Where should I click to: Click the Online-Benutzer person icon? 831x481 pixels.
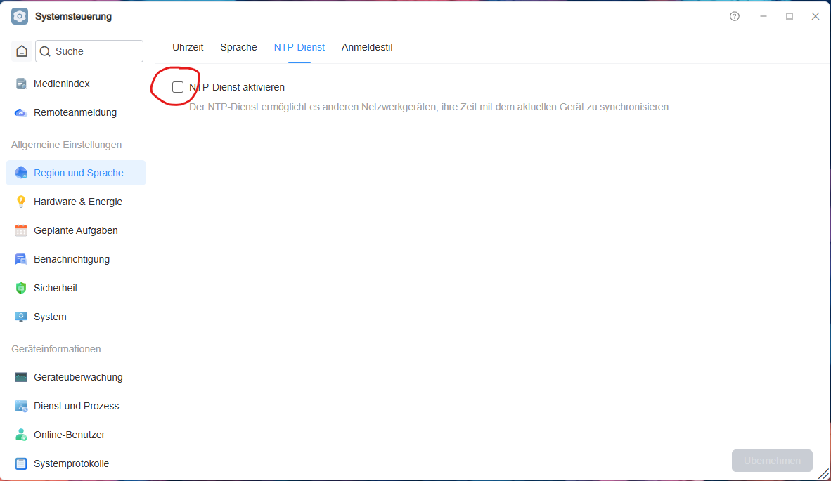tap(21, 435)
